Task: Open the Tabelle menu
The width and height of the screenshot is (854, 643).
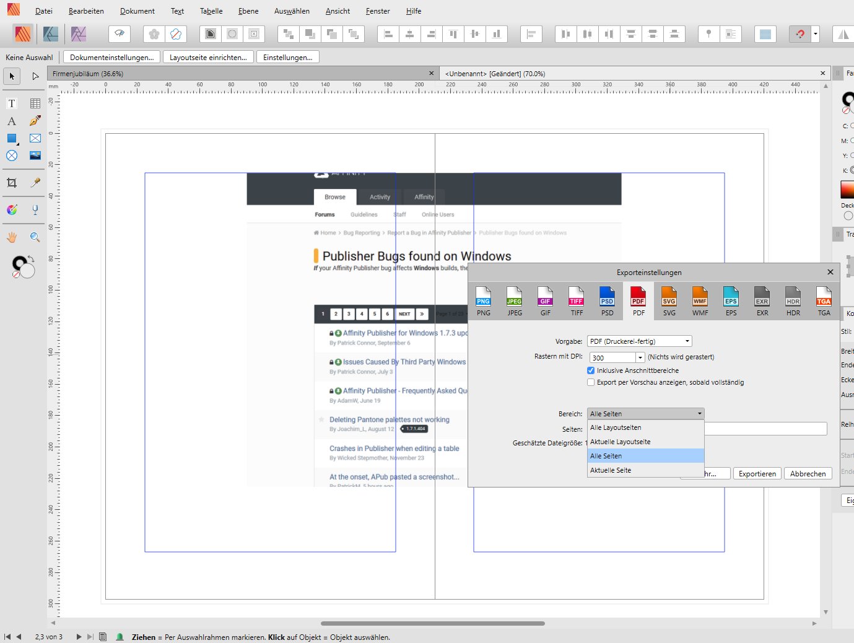Action: click(x=211, y=11)
